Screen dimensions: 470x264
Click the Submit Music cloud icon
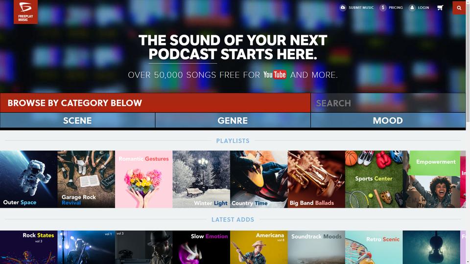tap(343, 7)
